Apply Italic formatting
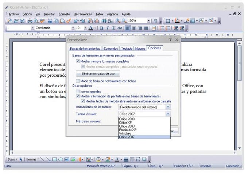This screenshot has width=248, height=174. coord(108,28)
